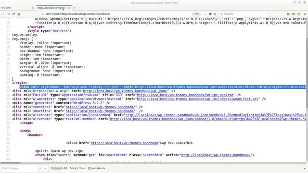
Task: Open page actions three-dot menu
Action: (x=205, y=14)
